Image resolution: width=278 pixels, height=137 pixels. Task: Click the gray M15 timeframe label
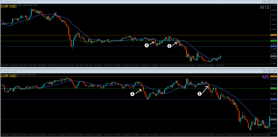(264, 8)
